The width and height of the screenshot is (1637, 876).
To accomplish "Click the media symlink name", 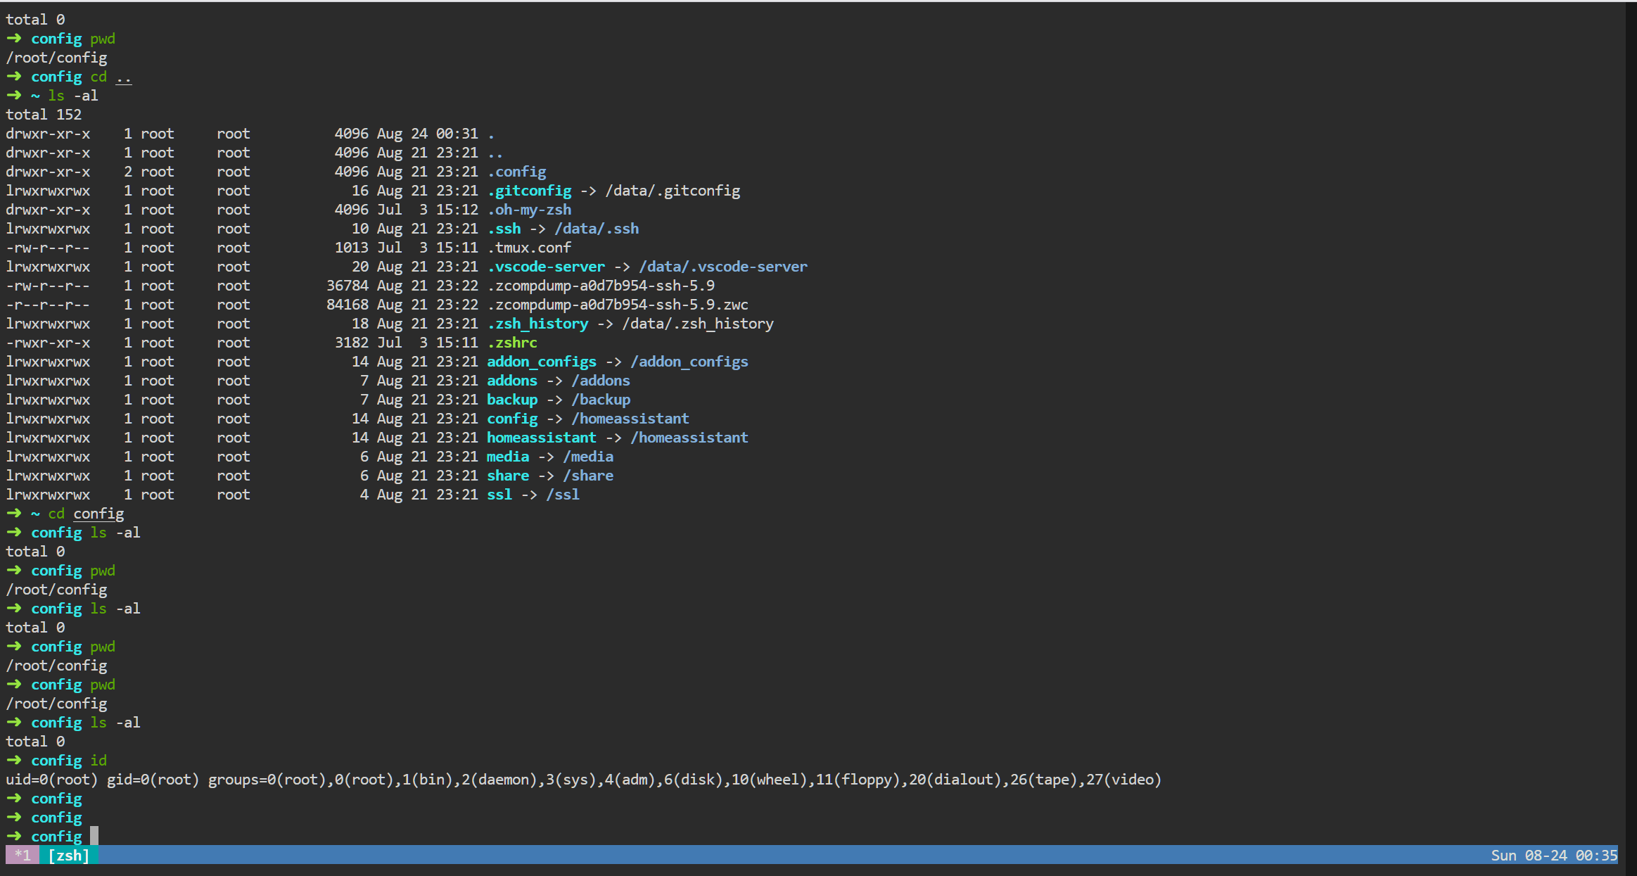I will coord(508,457).
